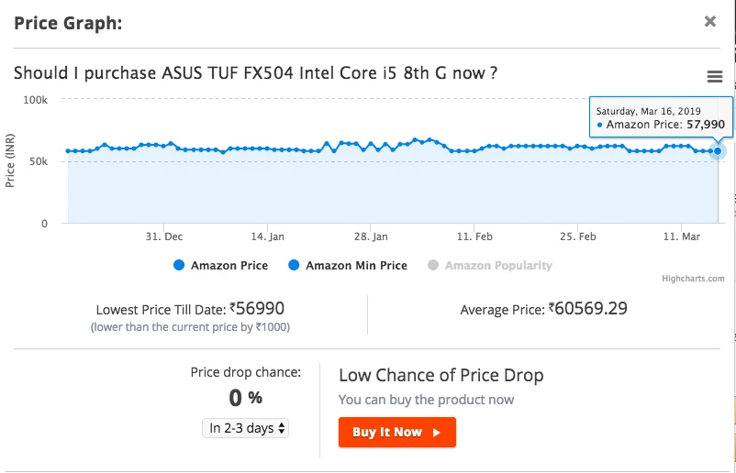Viewport: 736px width, 473px height.
Task: Expand the 'In 2-3 days' dropdown
Action: pos(245,428)
